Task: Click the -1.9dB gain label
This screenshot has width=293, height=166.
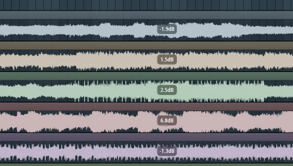Action: point(167,29)
